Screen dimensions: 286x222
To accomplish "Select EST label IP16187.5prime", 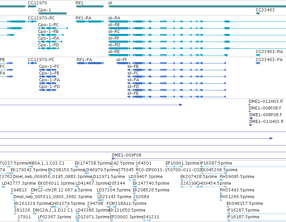I will tap(243, 217).
